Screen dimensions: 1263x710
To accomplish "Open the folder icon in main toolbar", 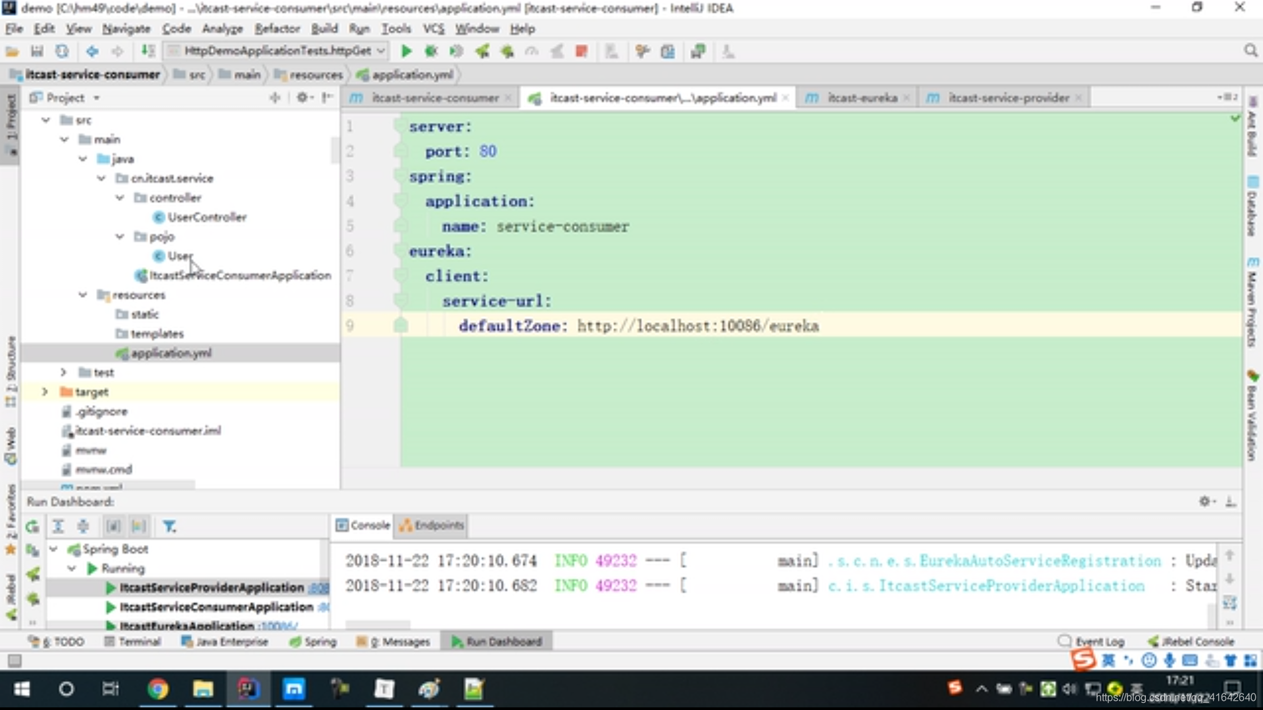I will point(12,51).
